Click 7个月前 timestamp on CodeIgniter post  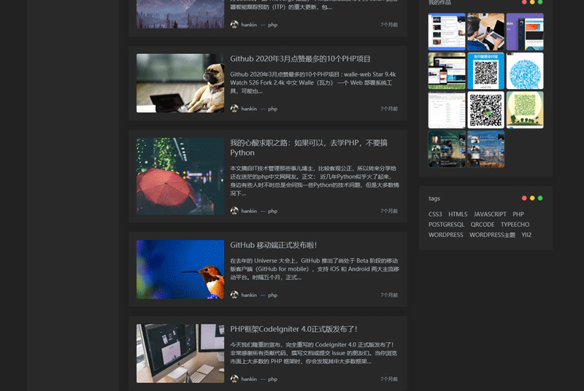pyautogui.click(x=389, y=379)
